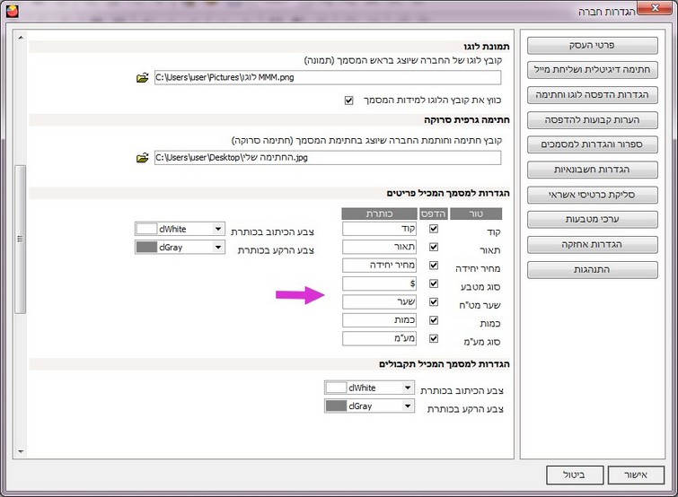Toggle print checkbox for שער מט"ח row

coord(434,301)
